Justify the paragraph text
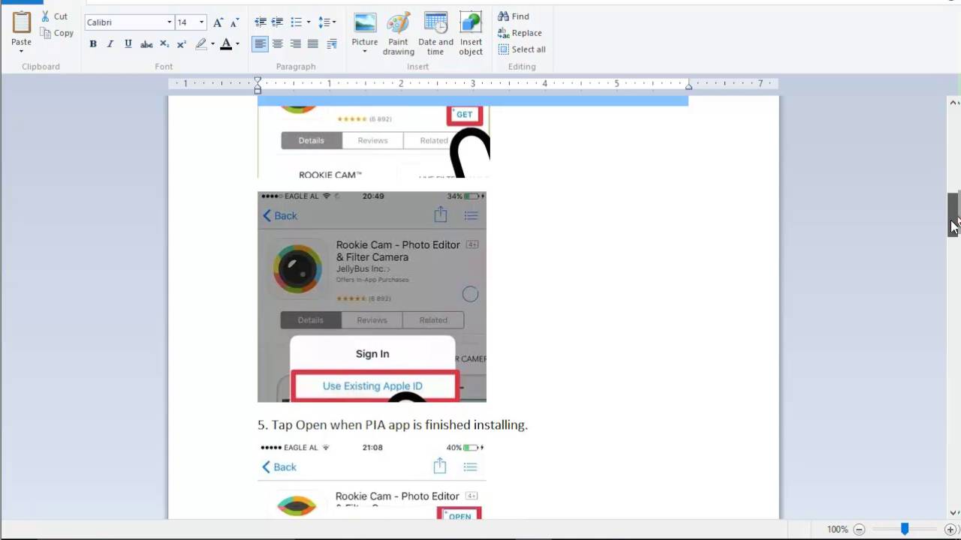The image size is (961, 540). click(313, 44)
